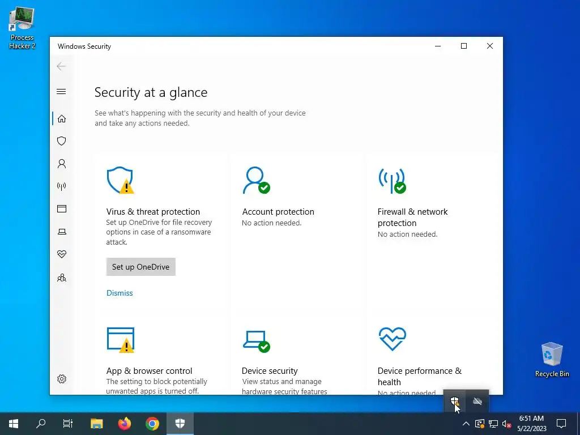
Task: Open Process Hacker 2 desktop shortcut
Action: click(22, 28)
